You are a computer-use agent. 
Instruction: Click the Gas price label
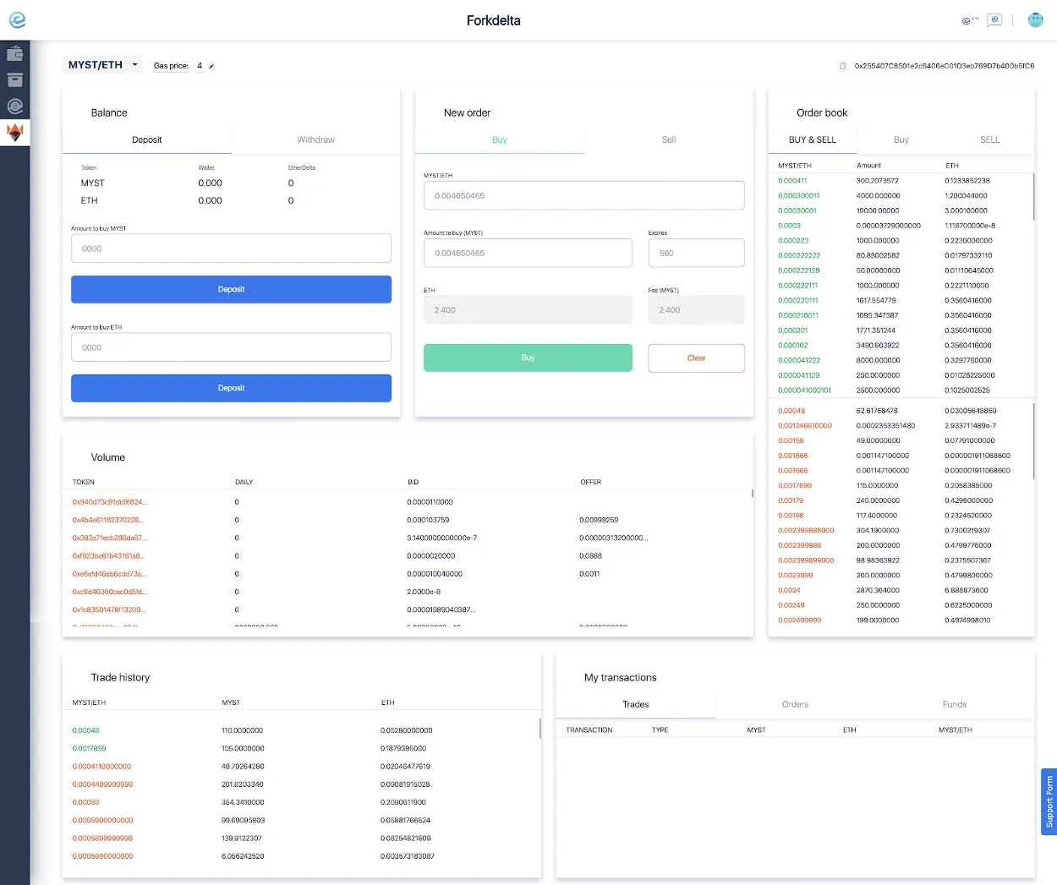171,66
